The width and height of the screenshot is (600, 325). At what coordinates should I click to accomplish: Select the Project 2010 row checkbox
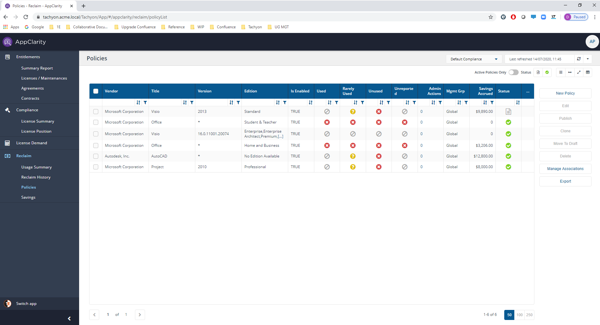pyautogui.click(x=96, y=167)
